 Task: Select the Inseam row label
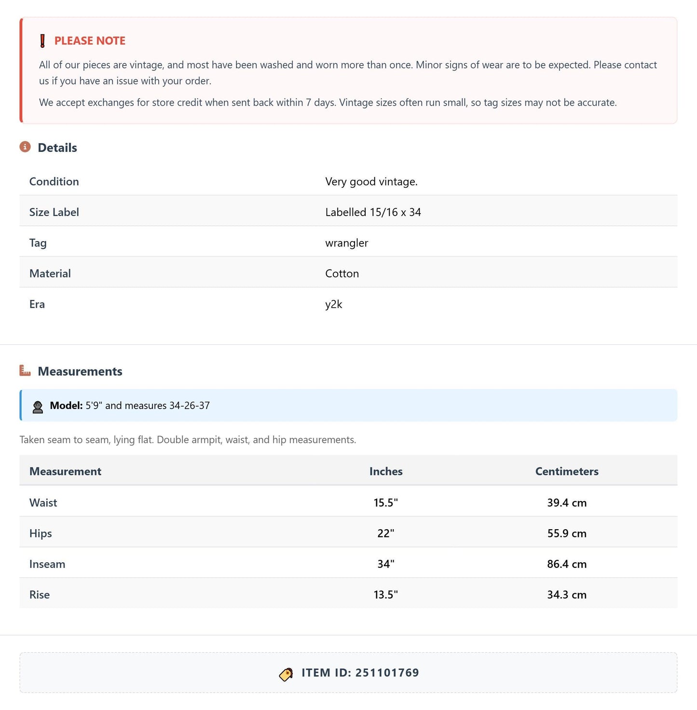[47, 564]
